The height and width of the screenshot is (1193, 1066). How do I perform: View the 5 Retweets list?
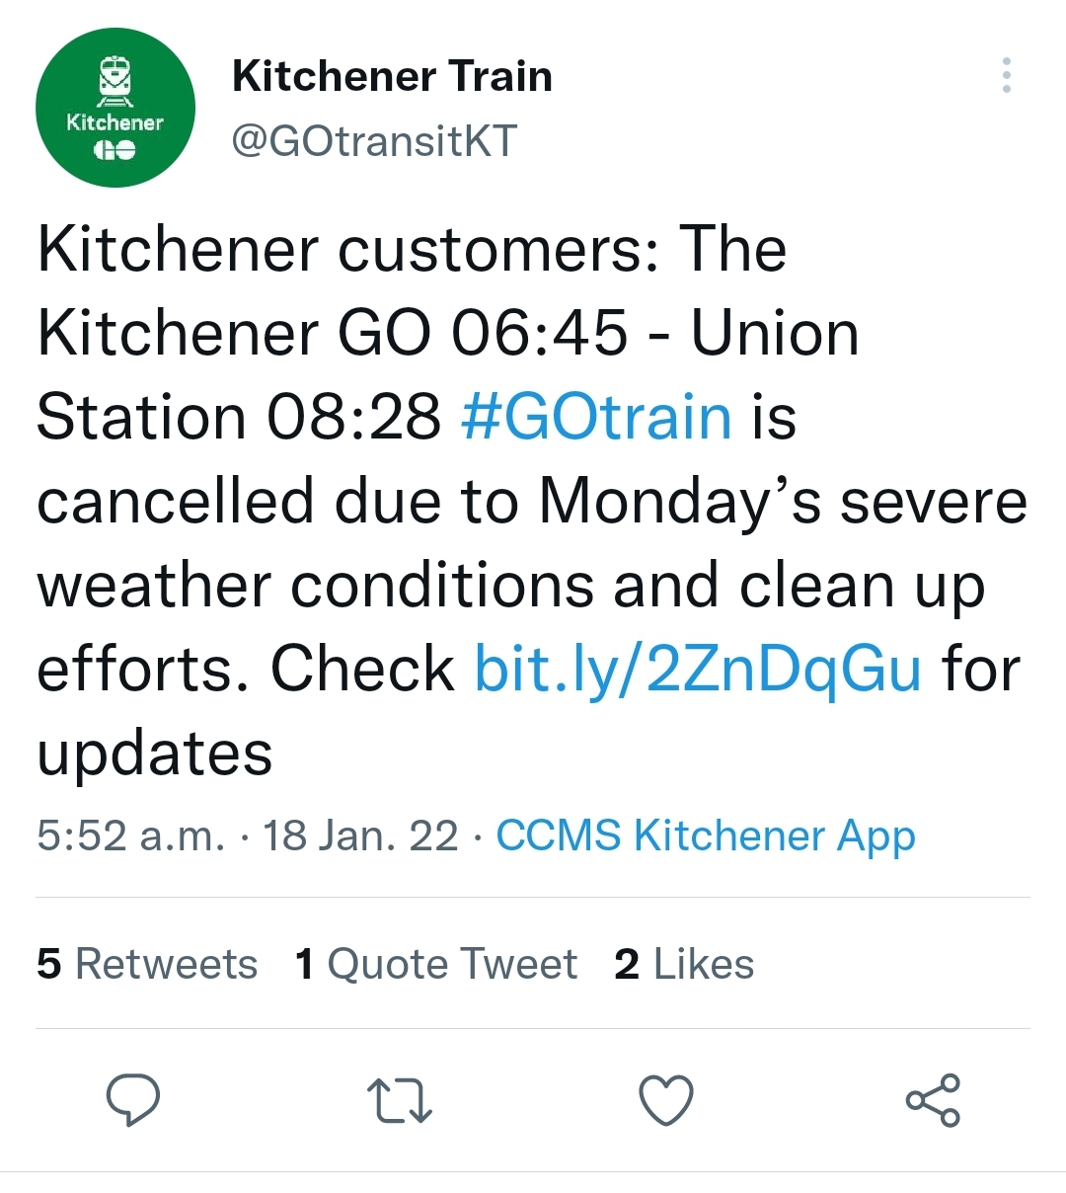(147, 964)
